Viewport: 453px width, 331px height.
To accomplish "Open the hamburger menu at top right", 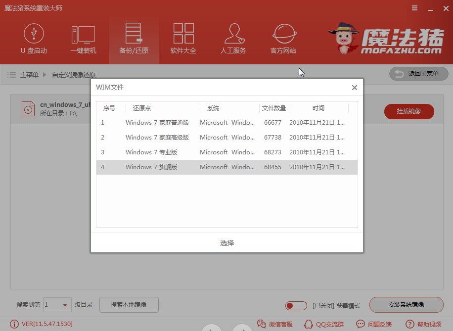I will 414,8.
